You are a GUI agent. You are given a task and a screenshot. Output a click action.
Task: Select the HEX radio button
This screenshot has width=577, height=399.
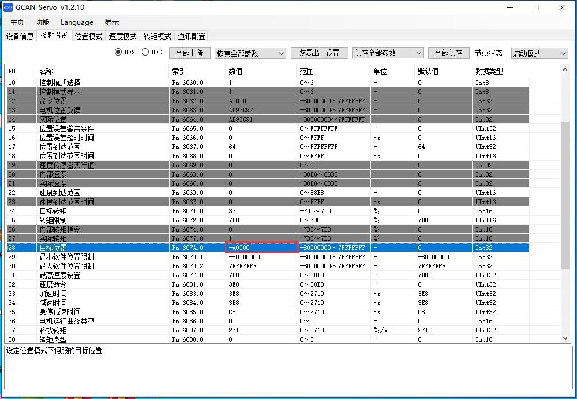pyautogui.click(x=119, y=52)
